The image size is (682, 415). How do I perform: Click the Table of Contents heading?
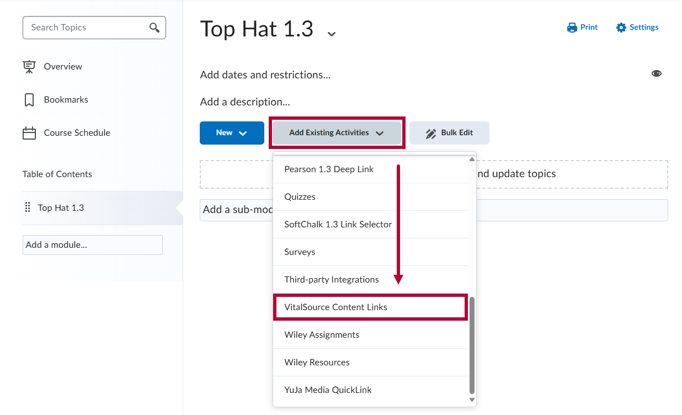(x=57, y=174)
